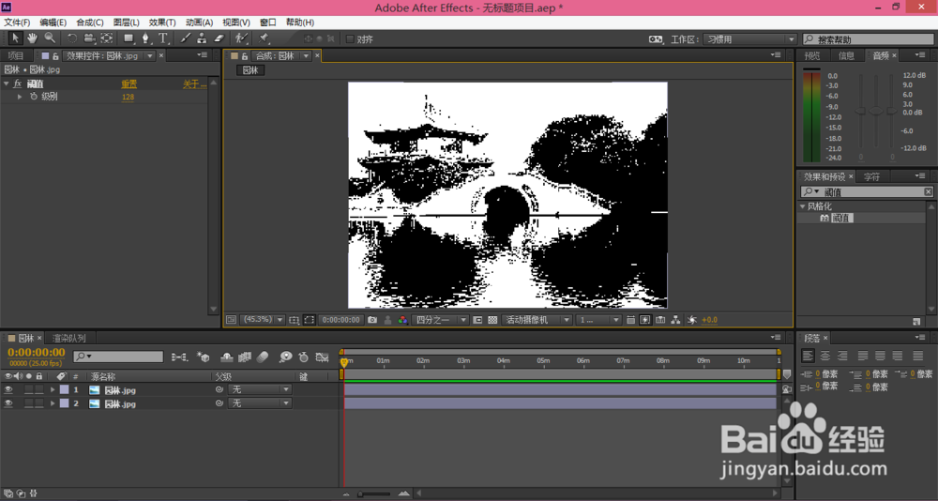938x501 pixels.
Task: Select the Eraser tool
Action: click(219, 38)
